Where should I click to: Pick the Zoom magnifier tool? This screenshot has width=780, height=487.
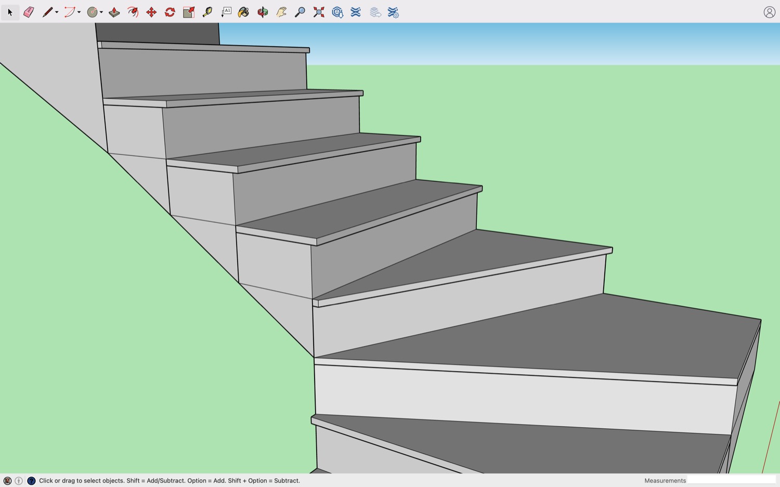tap(300, 12)
